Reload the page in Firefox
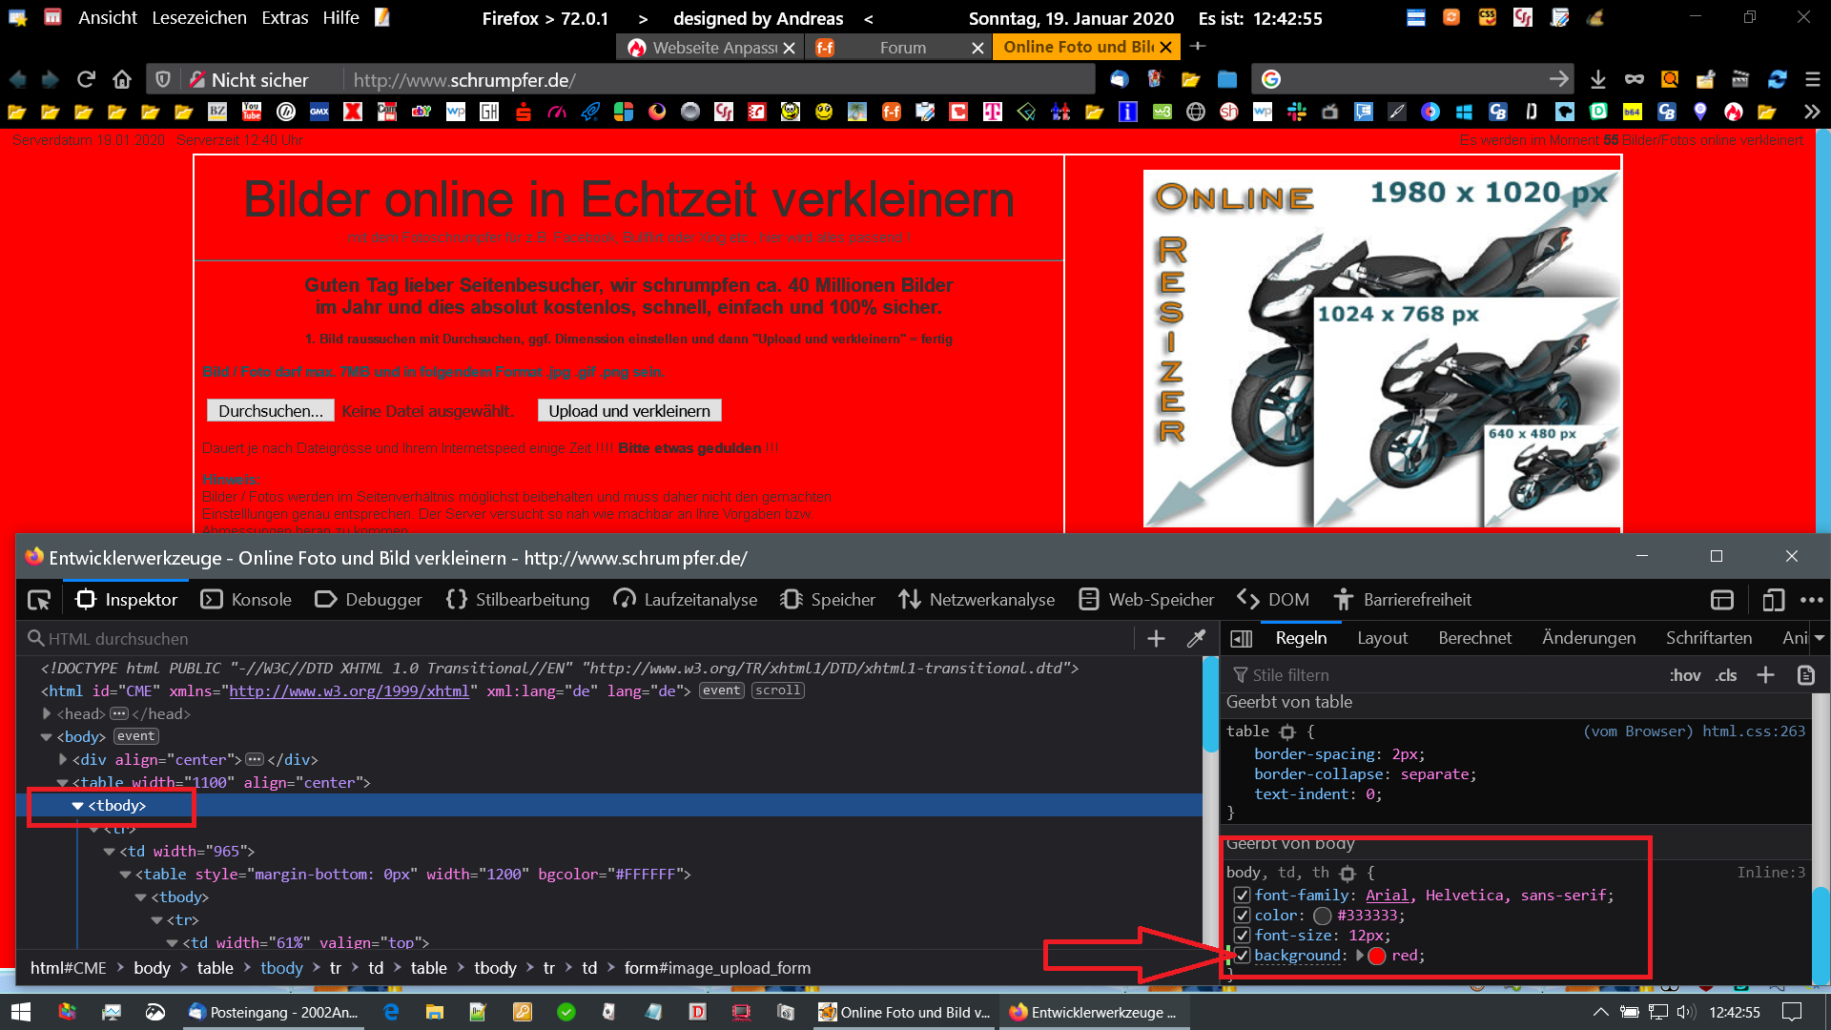1831x1030 pixels. (x=86, y=80)
